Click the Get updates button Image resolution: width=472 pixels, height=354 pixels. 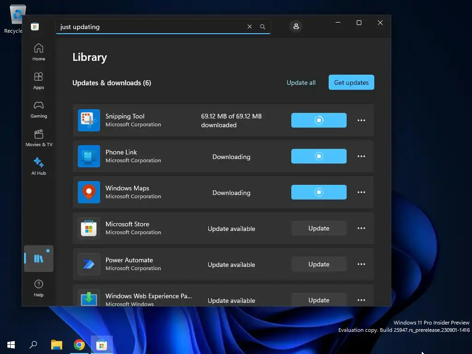click(x=351, y=82)
